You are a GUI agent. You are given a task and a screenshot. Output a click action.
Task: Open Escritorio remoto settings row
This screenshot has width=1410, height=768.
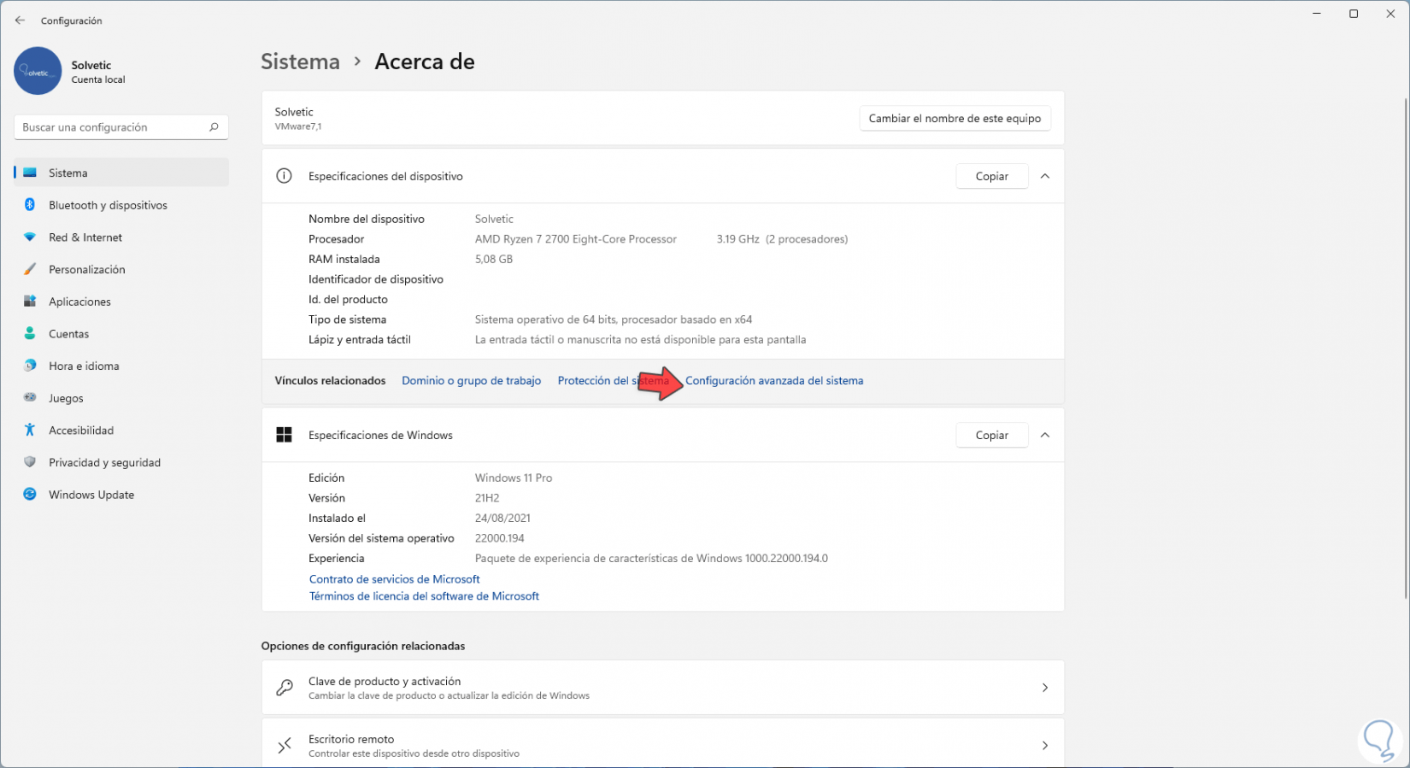663,744
